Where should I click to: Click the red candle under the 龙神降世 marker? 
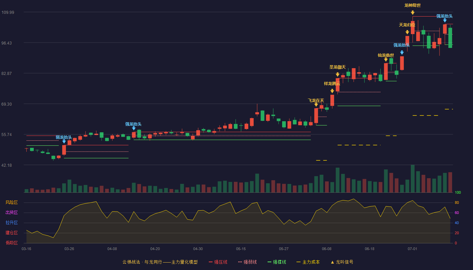pos(413,28)
